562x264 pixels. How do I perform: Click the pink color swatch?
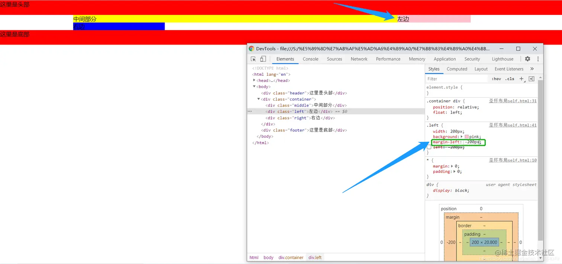pos(467,137)
